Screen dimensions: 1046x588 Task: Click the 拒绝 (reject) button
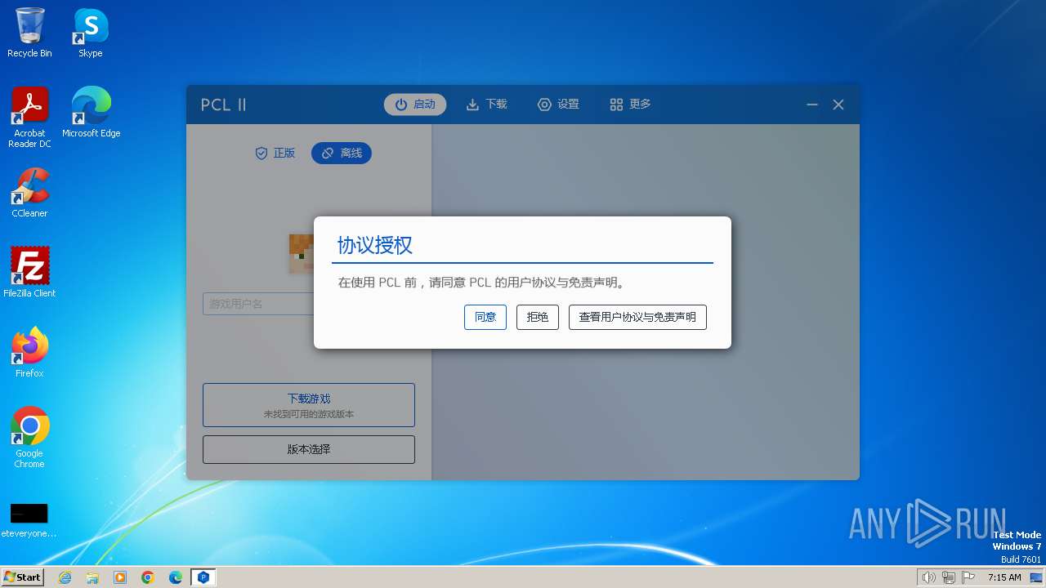point(538,317)
